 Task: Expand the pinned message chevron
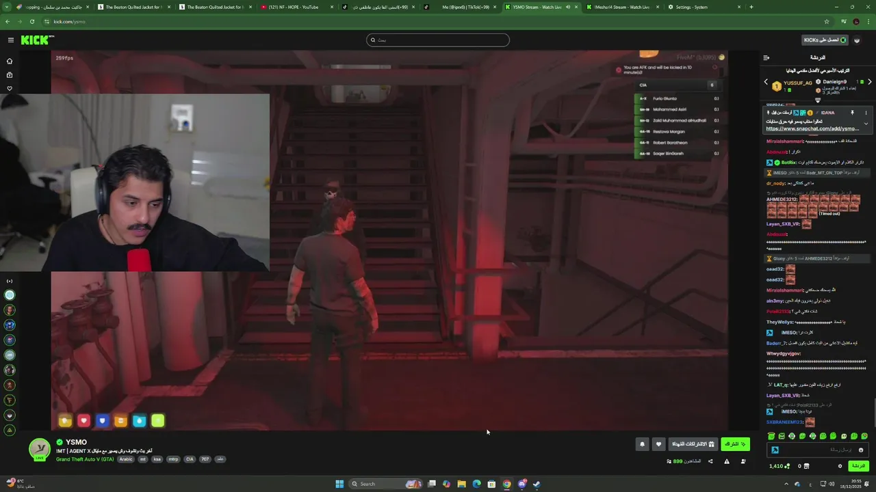[x=866, y=124]
